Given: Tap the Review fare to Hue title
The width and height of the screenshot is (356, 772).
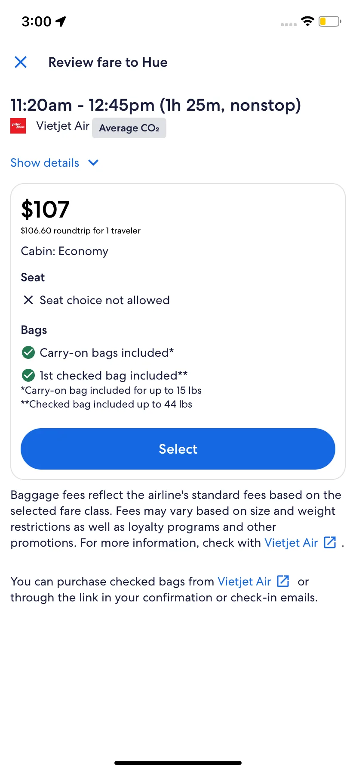Looking at the screenshot, I should pos(108,62).
